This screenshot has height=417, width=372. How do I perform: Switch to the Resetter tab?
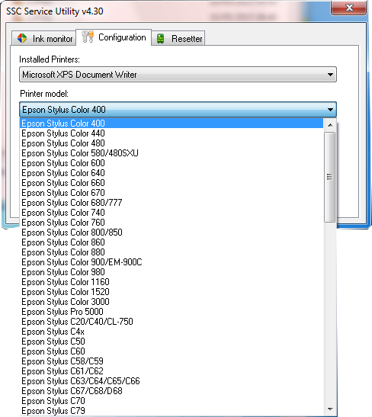(178, 38)
